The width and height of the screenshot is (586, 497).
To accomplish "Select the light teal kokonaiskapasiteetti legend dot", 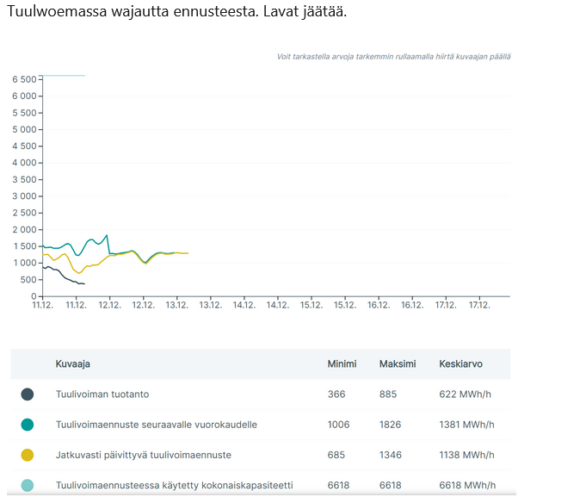I will coord(28,485).
